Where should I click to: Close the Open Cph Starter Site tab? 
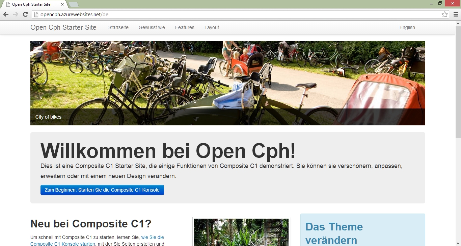[x=62, y=4]
